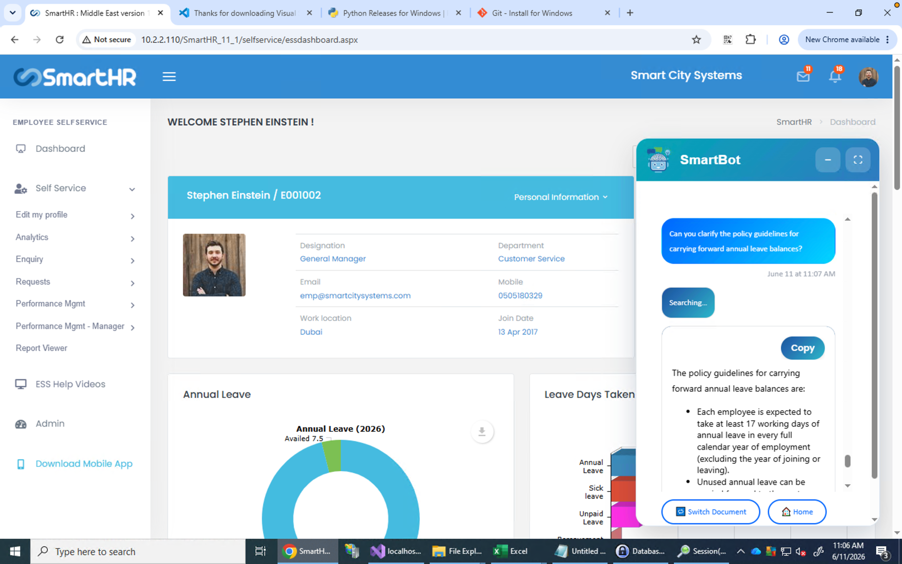Open Excel from the taskbar

pos(511,551)
